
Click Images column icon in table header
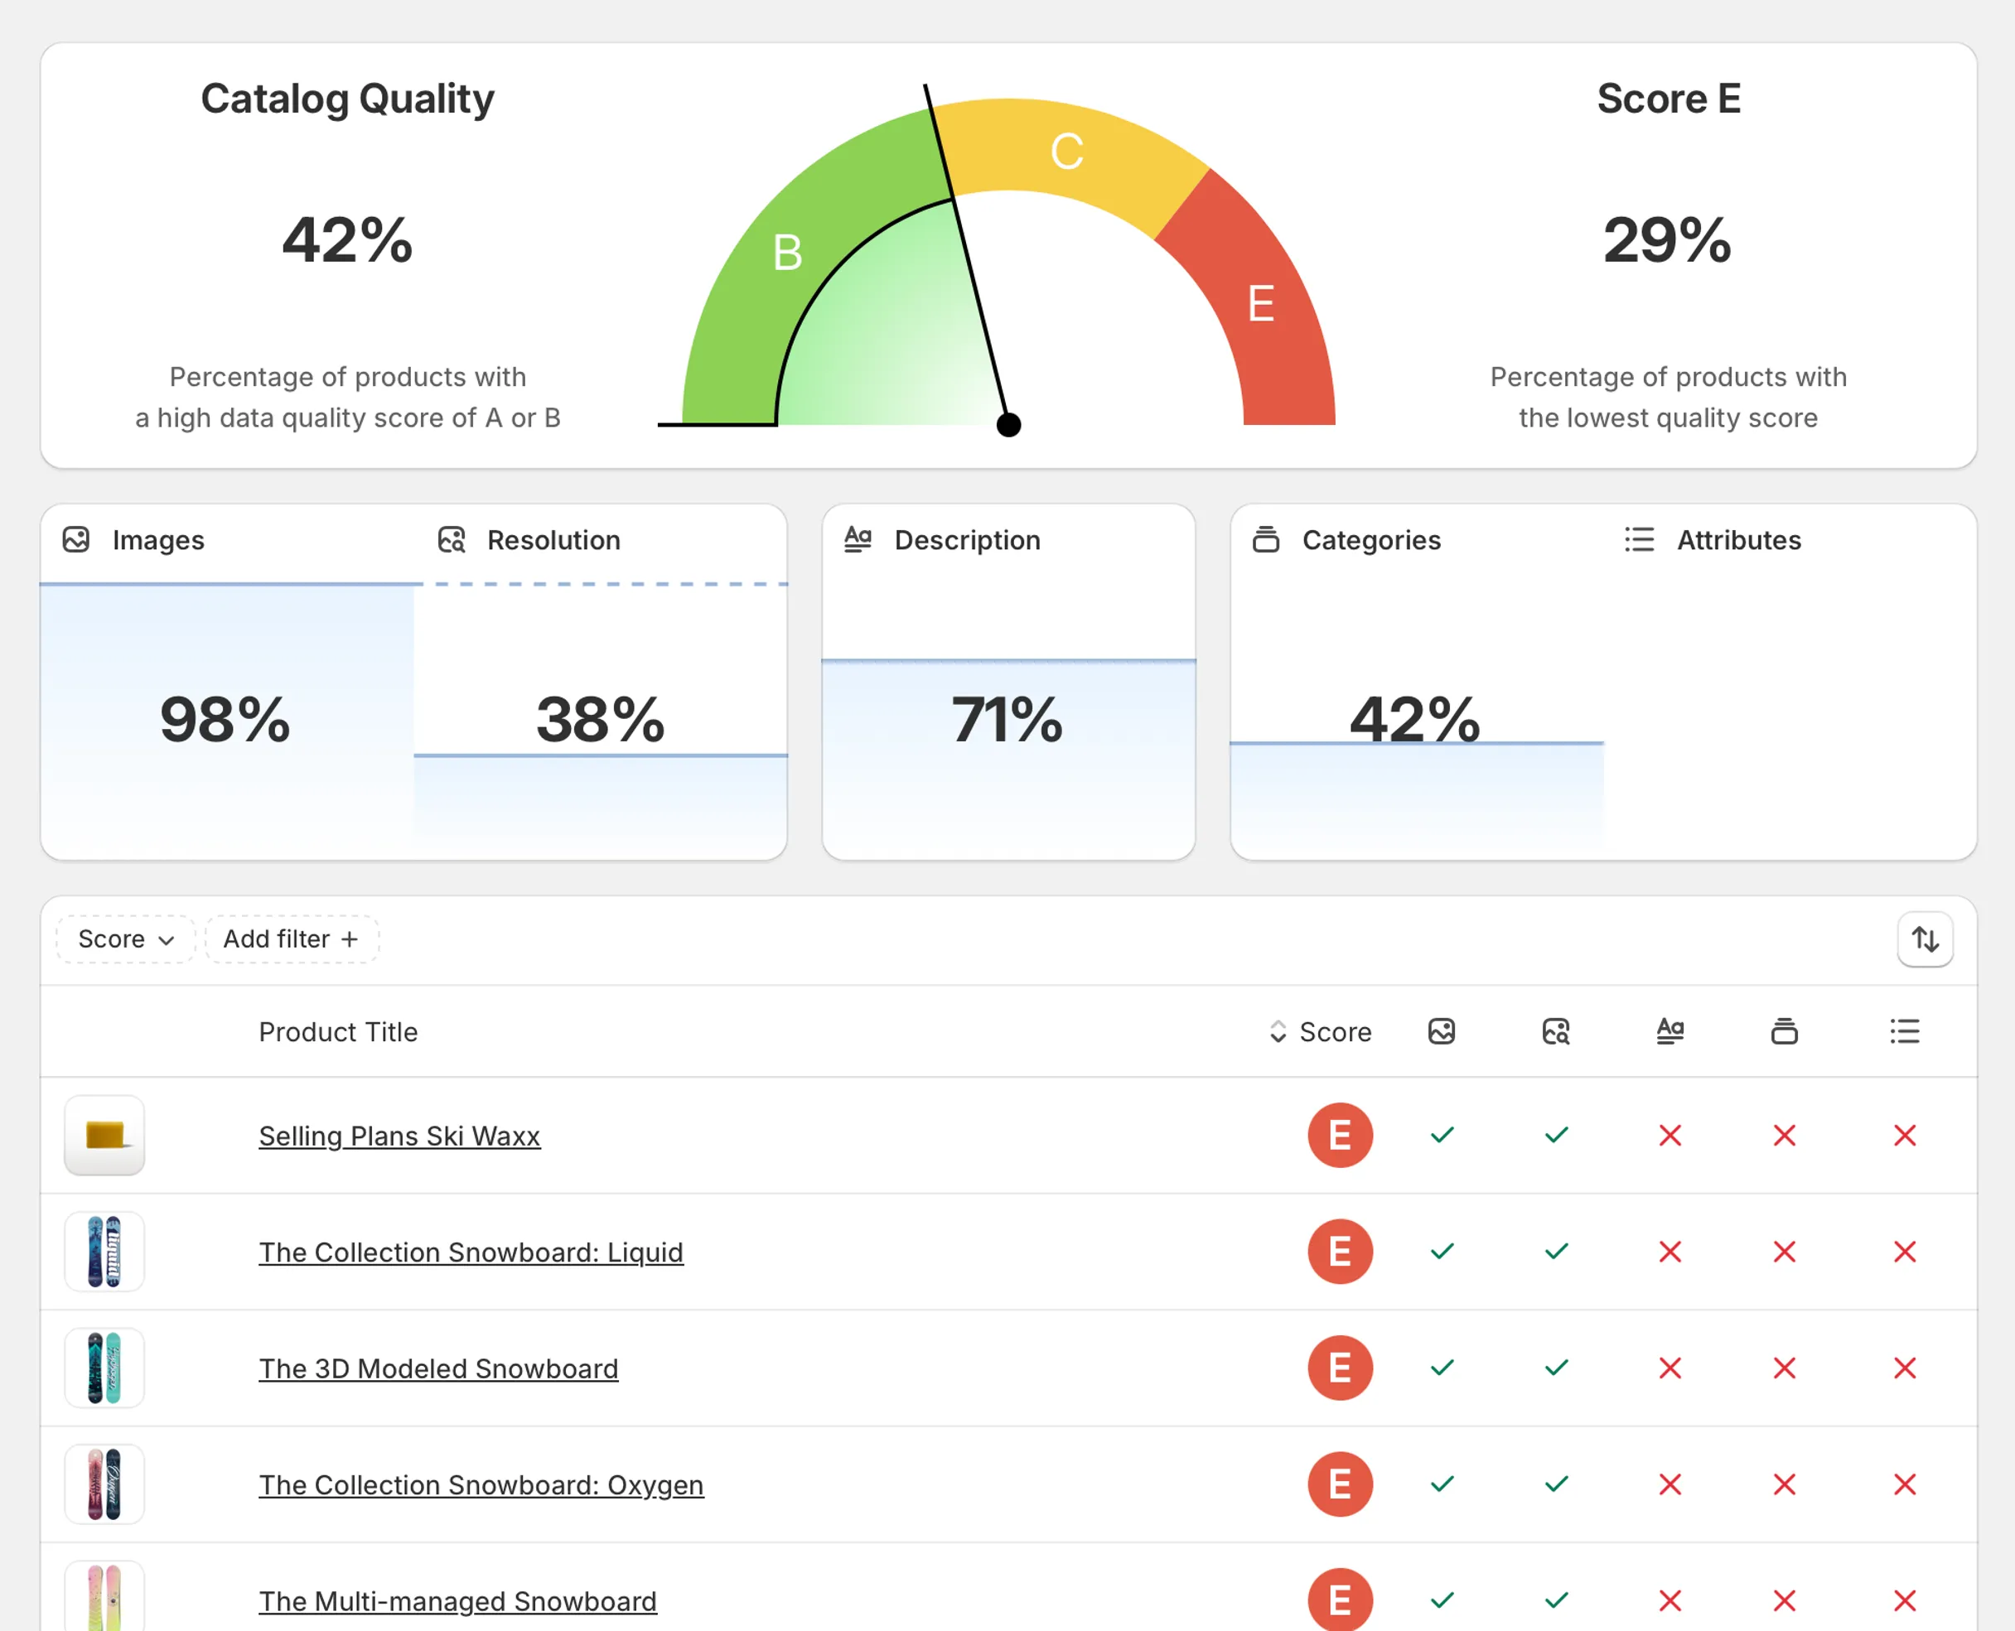tap(1441, 1031)
